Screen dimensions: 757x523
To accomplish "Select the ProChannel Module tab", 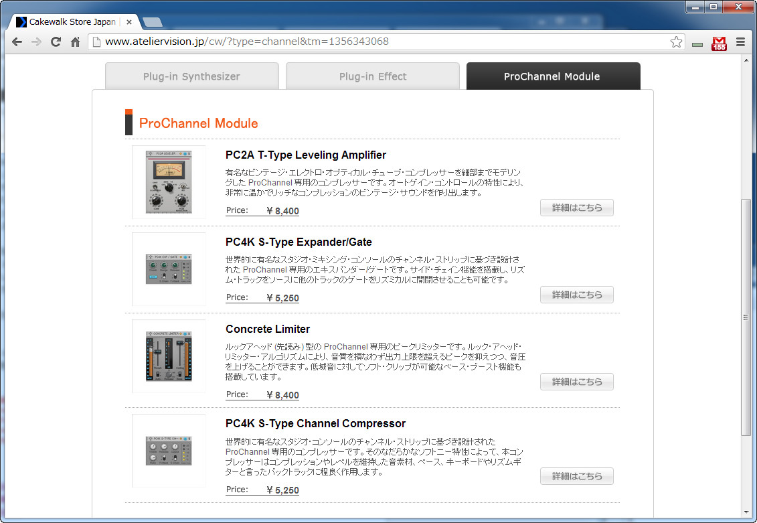I will (x=554, y=76).
